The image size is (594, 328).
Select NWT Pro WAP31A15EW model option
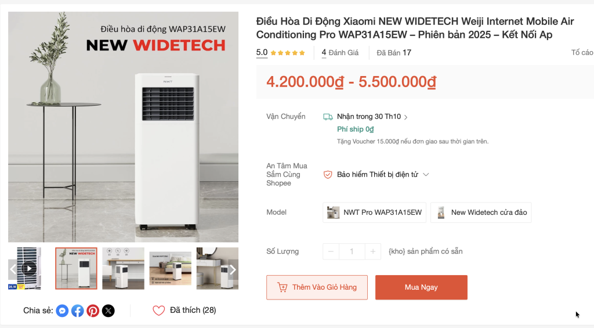(x=374, y=212)
